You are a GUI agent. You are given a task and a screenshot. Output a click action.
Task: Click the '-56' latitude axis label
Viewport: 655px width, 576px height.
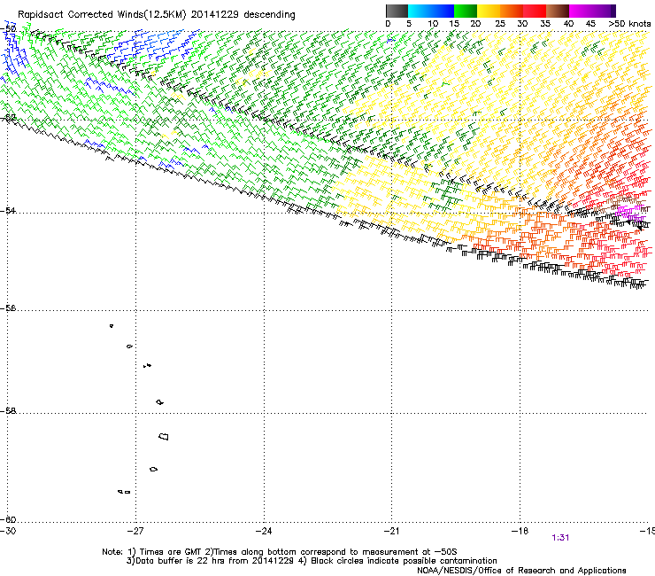[x=8, y=308]
